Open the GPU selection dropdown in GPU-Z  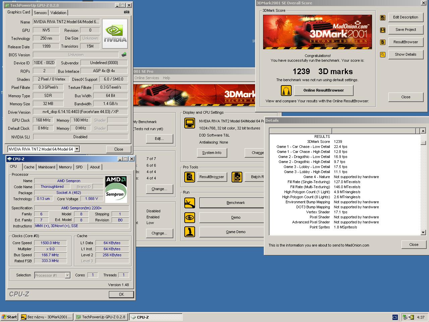click(x=77, y=149)
